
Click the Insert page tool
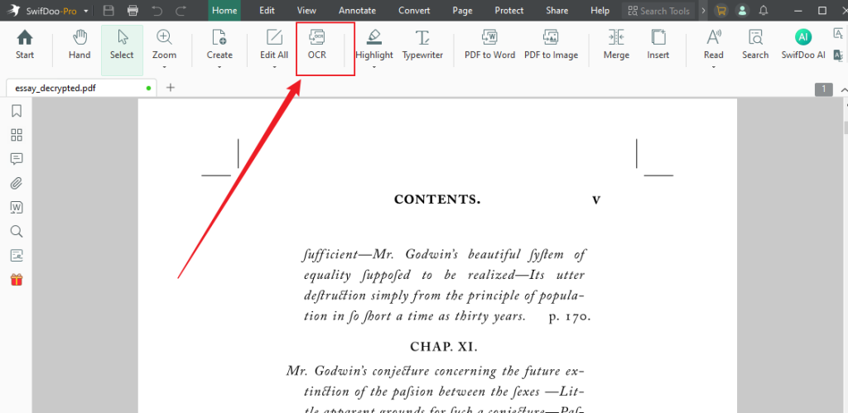point(658,45)
